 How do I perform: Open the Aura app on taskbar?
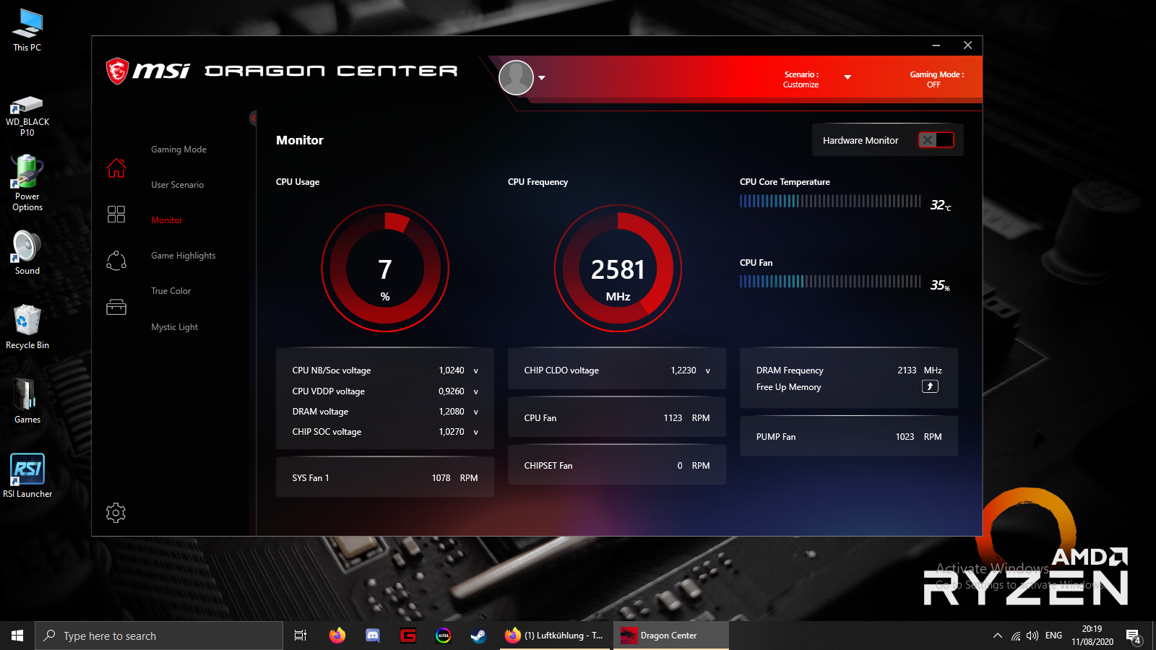pyautogui.click(x=444, y=636)
